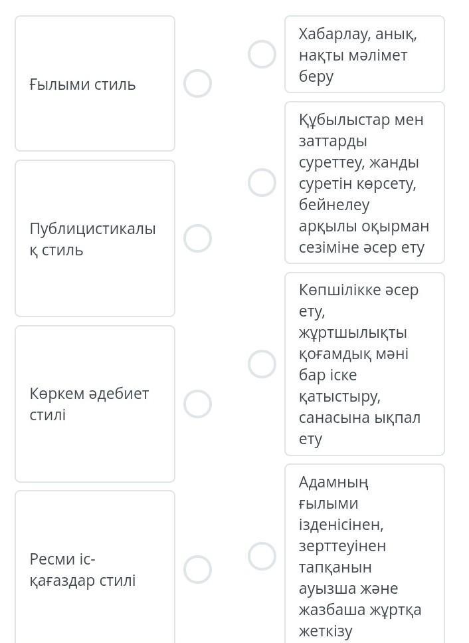469x643 pixels.
Task: Click the Публицистикалық стиль card
Action: [x=95, y=238]
